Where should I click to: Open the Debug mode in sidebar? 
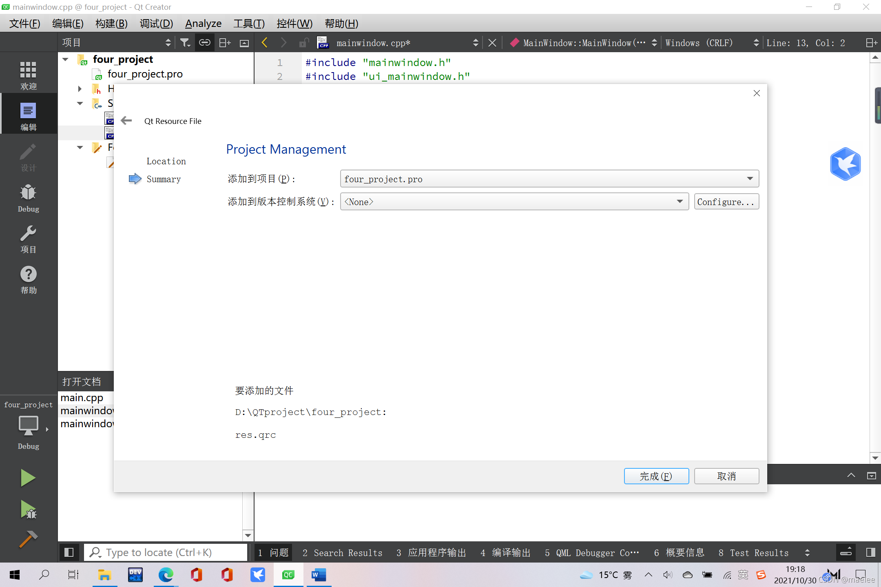[29, 198]
